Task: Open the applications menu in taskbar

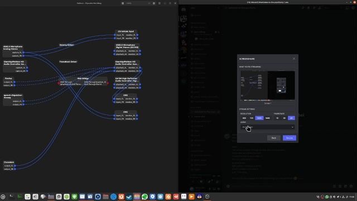Action: (x=3, y=197)
